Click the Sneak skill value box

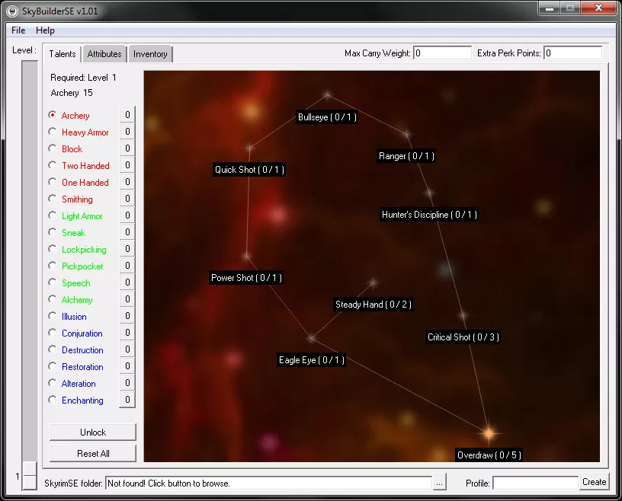[x=127, y=232]
